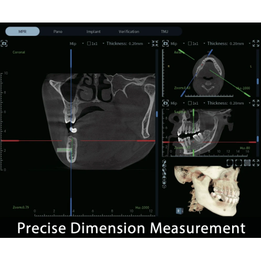Select dashed-outline square render mode icon
This screenshot has width=261, height=261.
click(x=238, y=163)
